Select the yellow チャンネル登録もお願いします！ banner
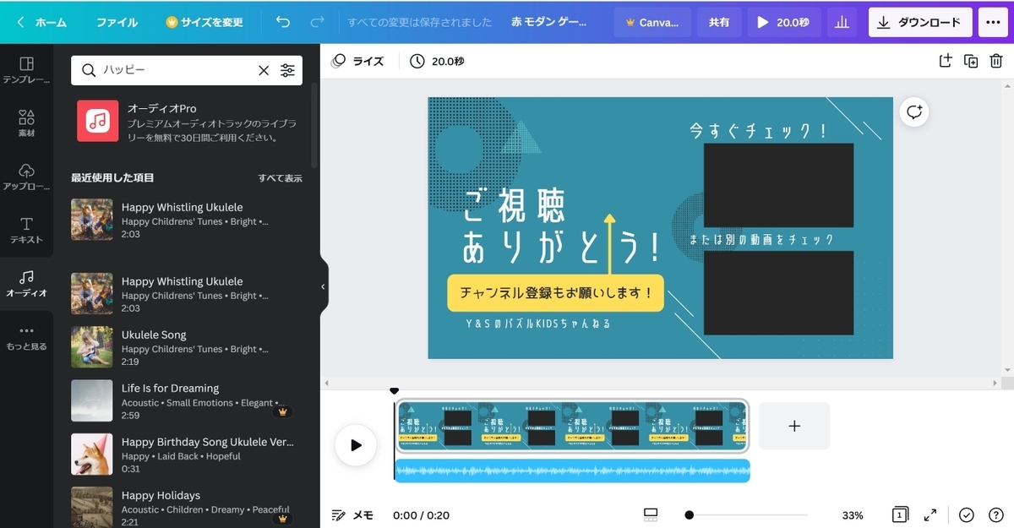Image resolution: width=1014 pixels, height=528 pixels. click(556, 293)
